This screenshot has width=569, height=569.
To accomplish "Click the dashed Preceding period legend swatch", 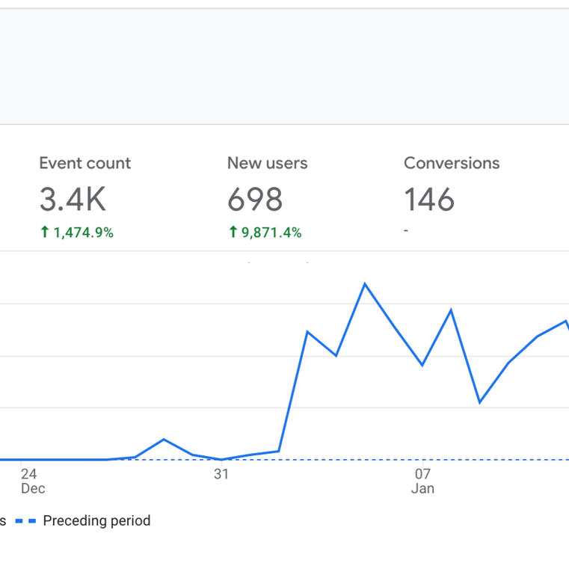I will coord(25,521).
